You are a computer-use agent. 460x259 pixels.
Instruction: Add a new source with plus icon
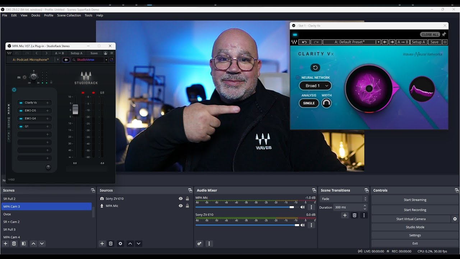(102, 244)
